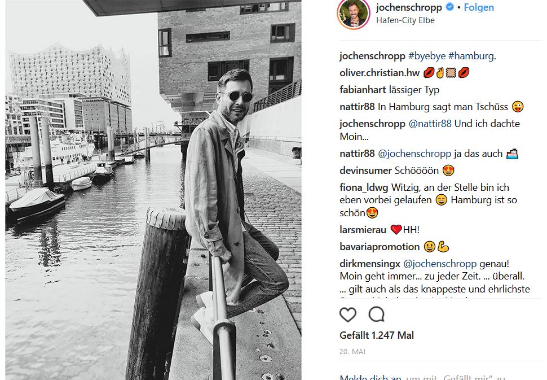Visit oliver.christian.hw's profile
Image resolution: width=547 pixels, height=380 pixels.
tap(380, 73)
